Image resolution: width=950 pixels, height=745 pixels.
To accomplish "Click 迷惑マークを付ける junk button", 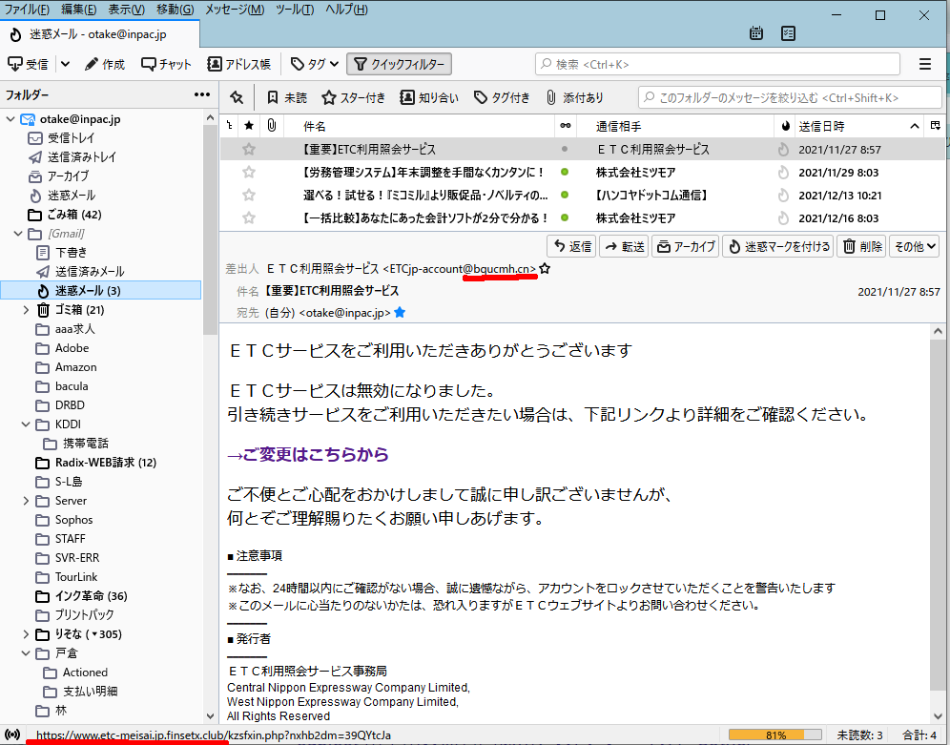I will (x=778, y=246).
